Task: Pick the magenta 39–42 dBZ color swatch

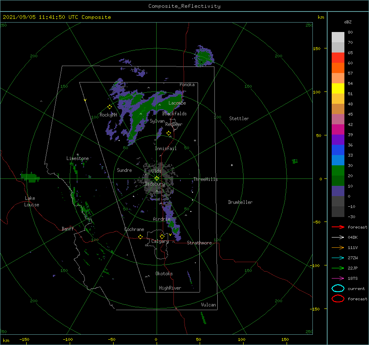Action: click(338, 129)
